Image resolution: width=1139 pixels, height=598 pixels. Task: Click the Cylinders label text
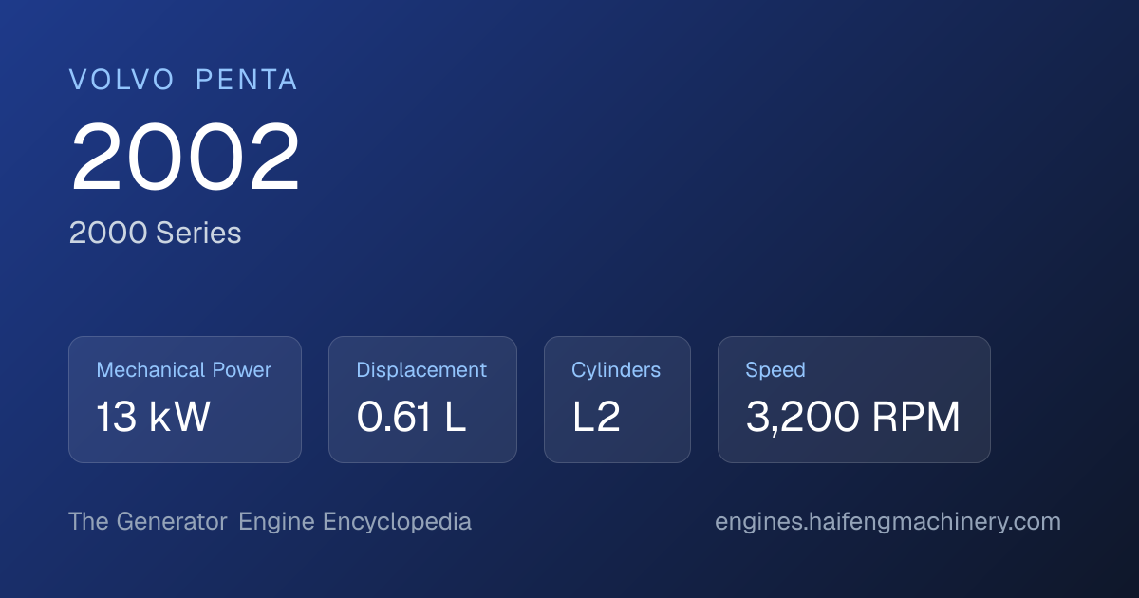click(616, 370)
